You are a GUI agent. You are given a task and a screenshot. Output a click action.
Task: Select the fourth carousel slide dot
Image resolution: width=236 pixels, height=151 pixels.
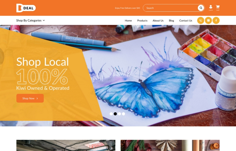(x=124, y=114)
